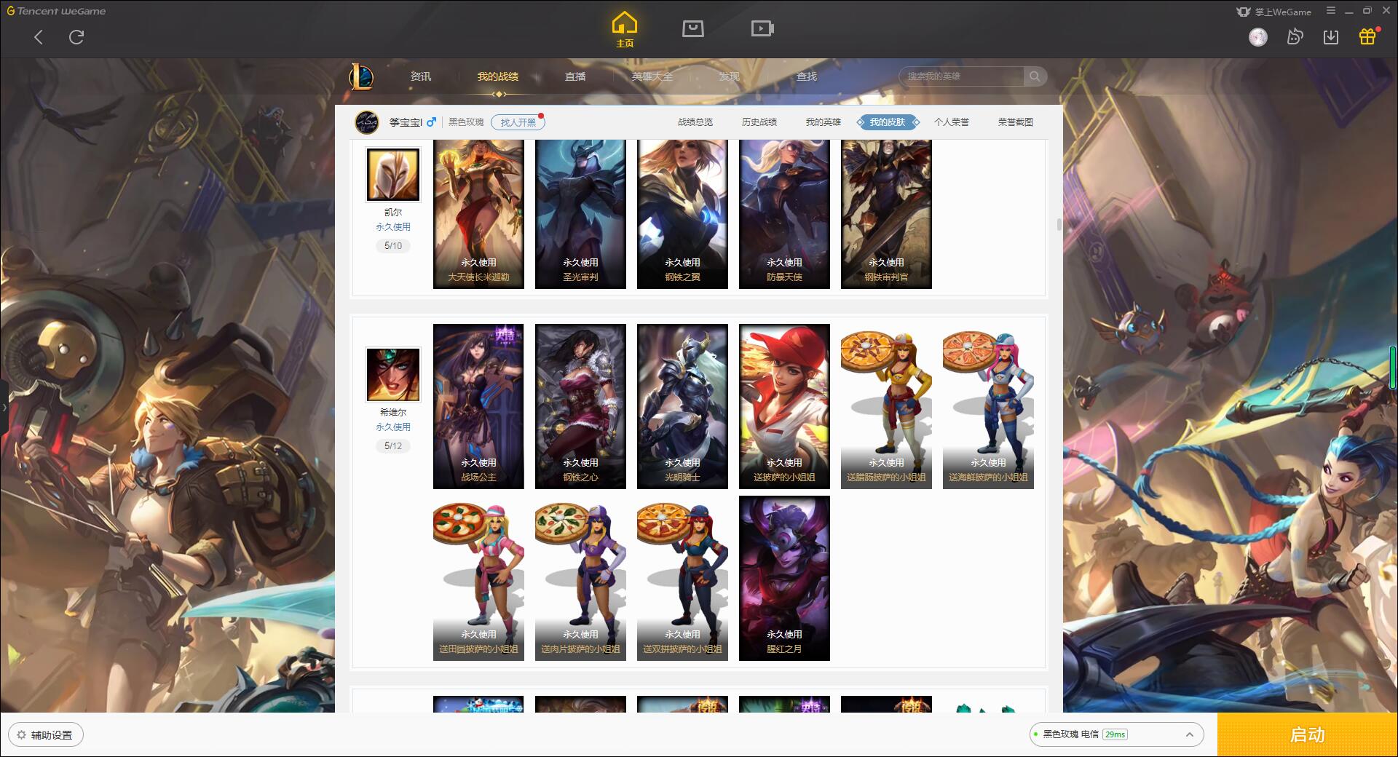Switch to the 发现 tab
Screen dimensions: 1398x757
pyautogui.click(x=730, y=76)
